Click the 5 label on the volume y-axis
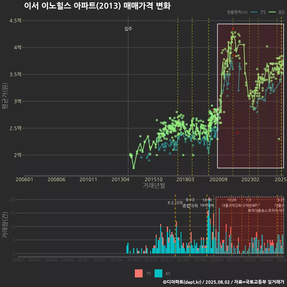 pyautogui.click(x=14, y=240)
